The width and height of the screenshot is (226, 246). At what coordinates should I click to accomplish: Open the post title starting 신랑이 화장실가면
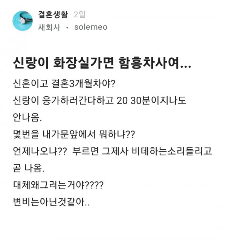(x=102, y=63)
